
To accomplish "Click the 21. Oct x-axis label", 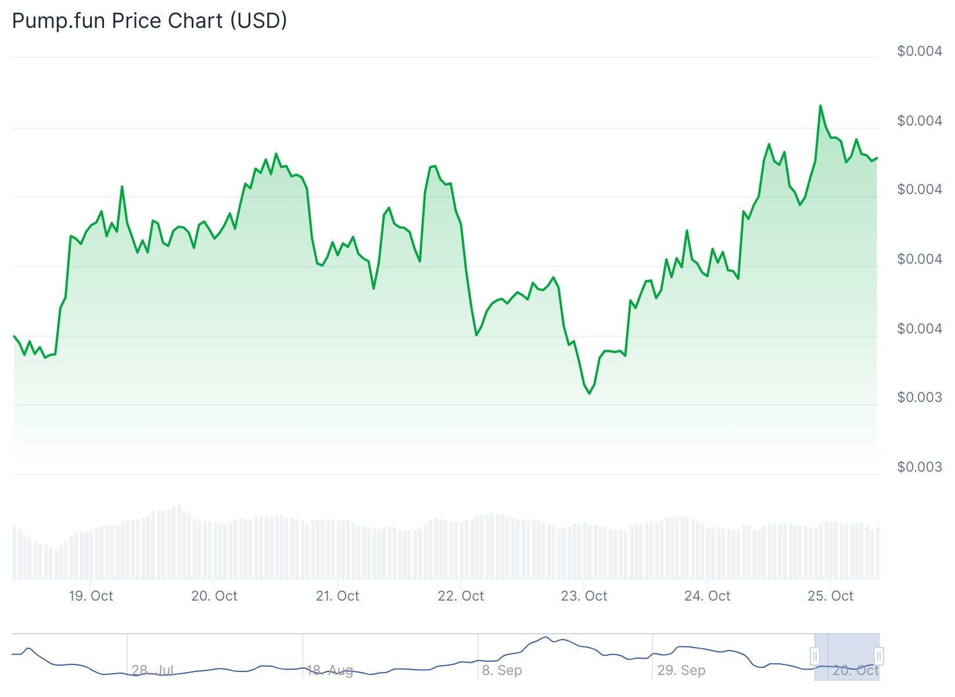I will 338,596.
